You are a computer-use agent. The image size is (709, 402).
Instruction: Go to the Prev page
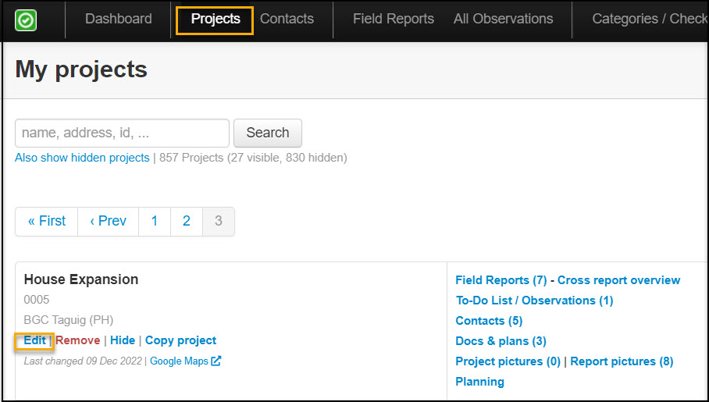(x=108, y=221)
